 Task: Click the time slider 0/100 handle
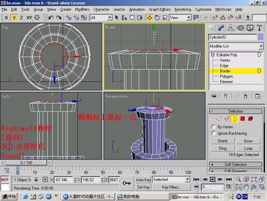point(26,162)
